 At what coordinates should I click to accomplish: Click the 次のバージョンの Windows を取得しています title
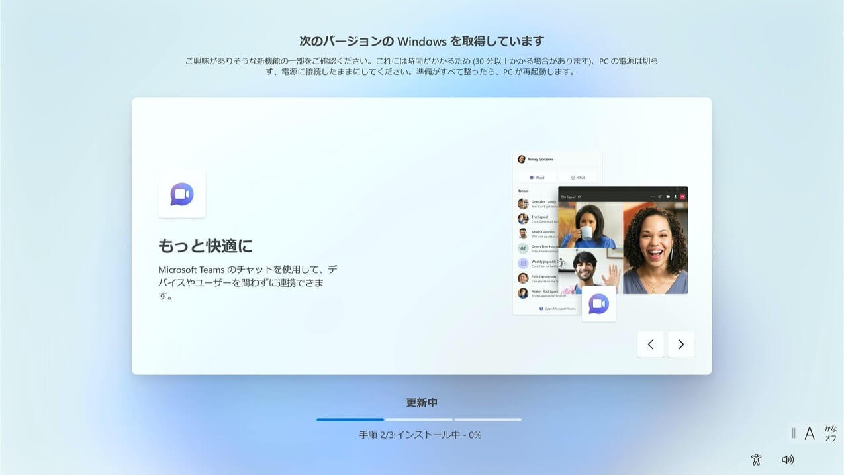422,41
